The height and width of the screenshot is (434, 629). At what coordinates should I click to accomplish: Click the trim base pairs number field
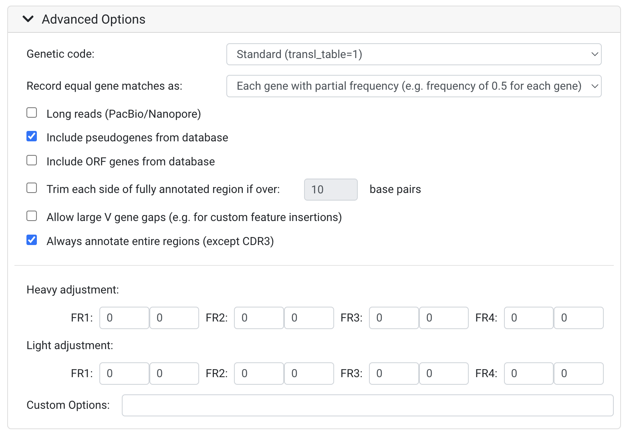click(331, 189)
